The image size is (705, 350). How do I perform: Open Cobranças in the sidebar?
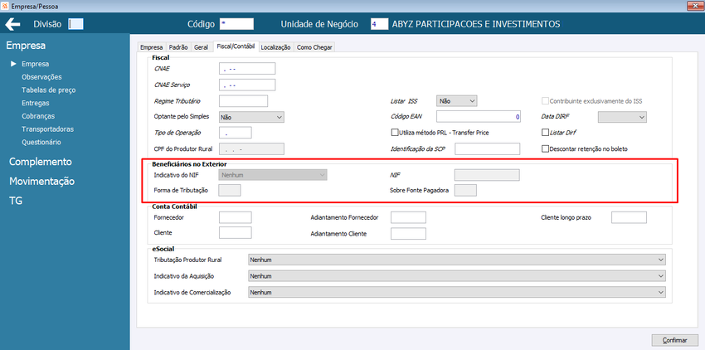coord(38,116)
